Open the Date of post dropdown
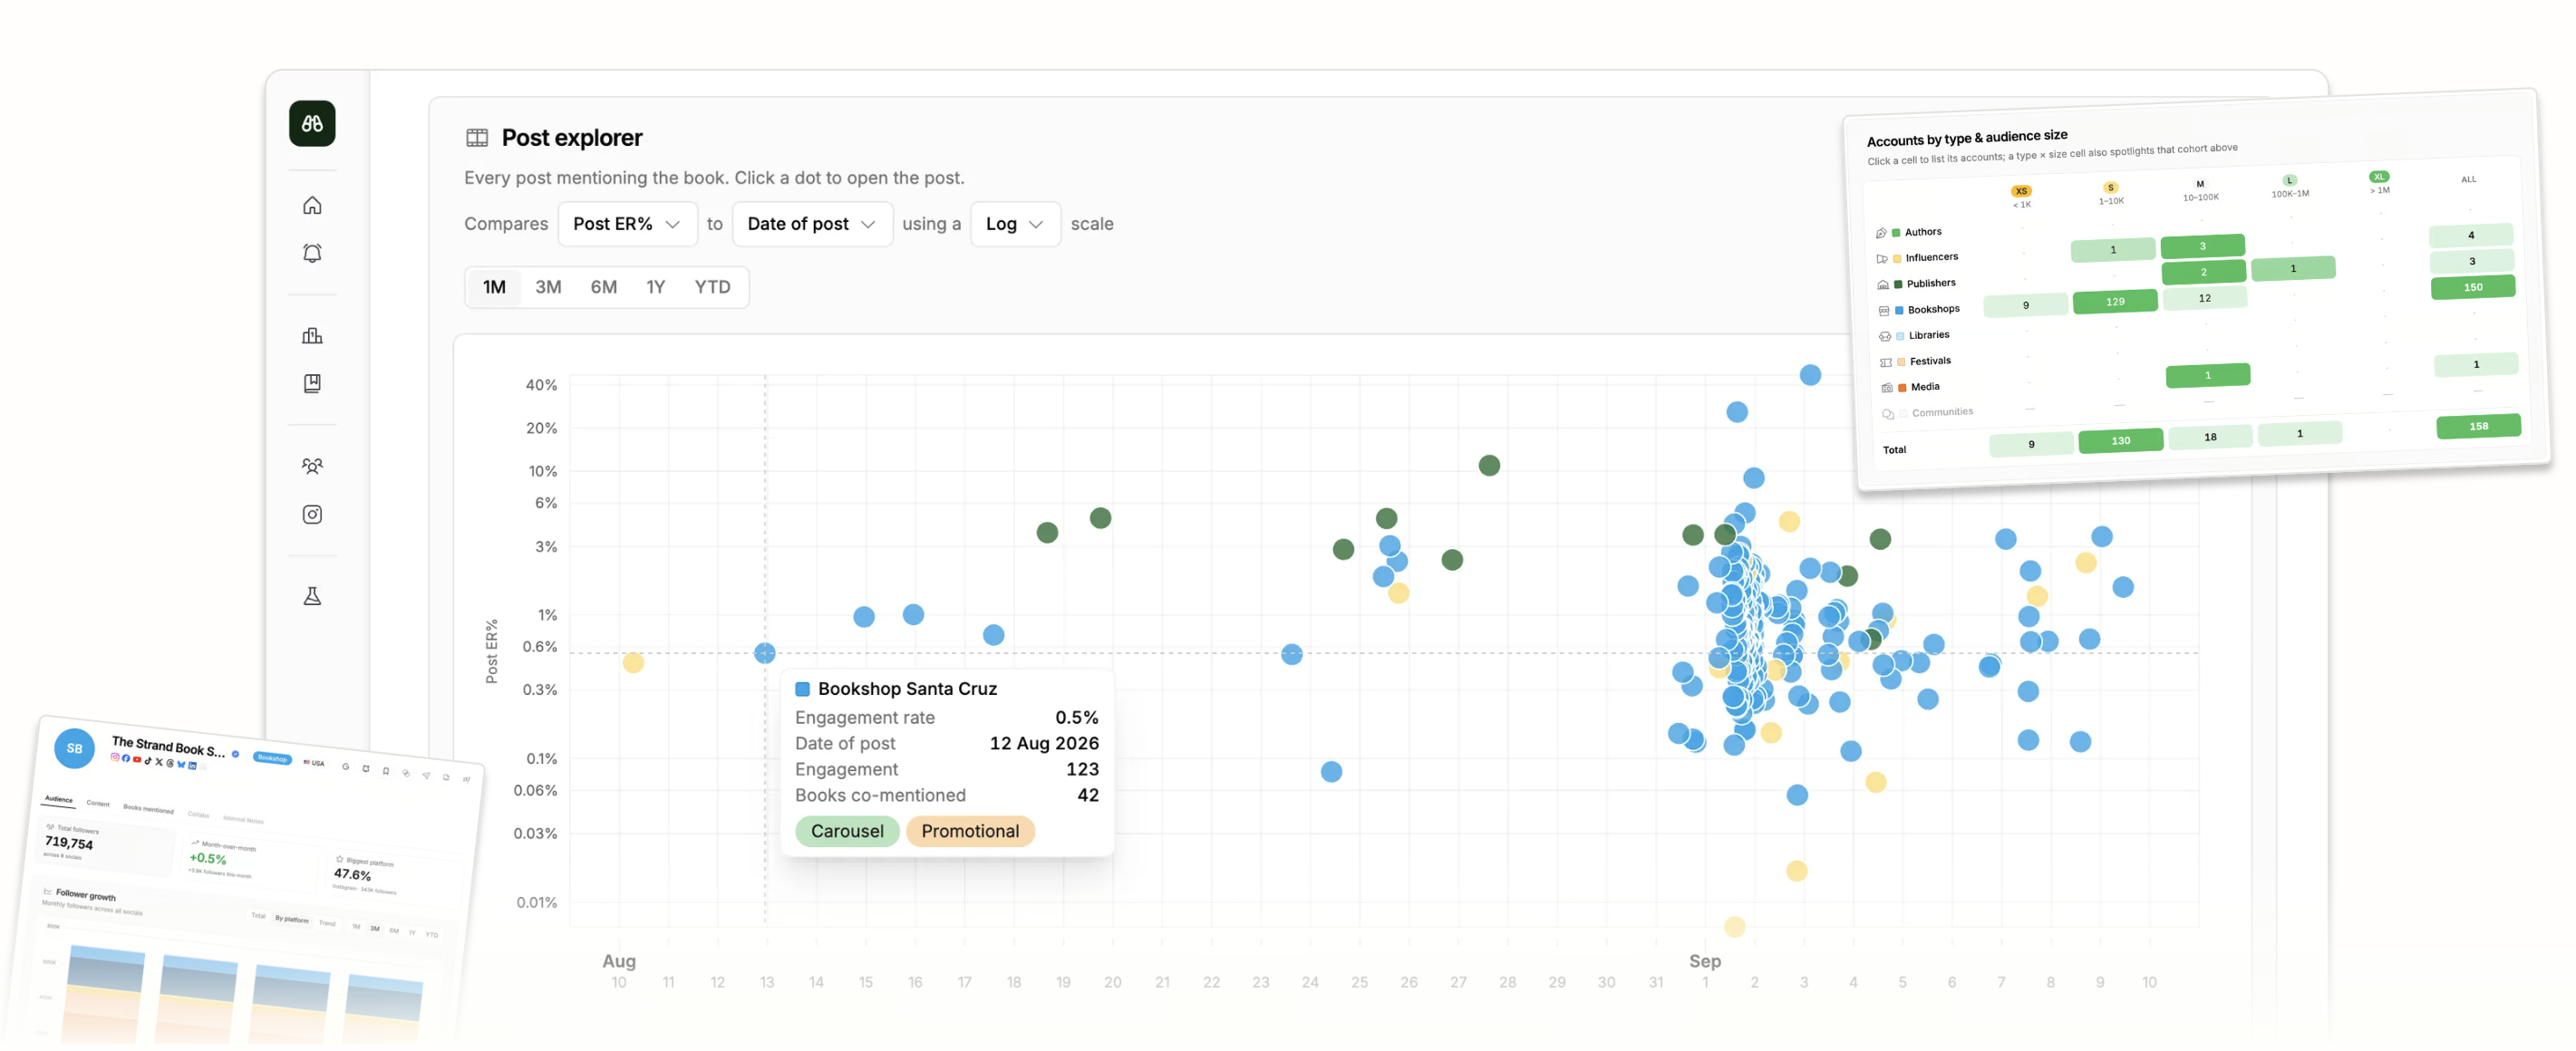 [812, 224]
